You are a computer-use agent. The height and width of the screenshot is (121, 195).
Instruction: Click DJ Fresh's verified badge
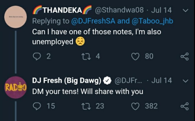pyautogui.click(x=108, y=81)
